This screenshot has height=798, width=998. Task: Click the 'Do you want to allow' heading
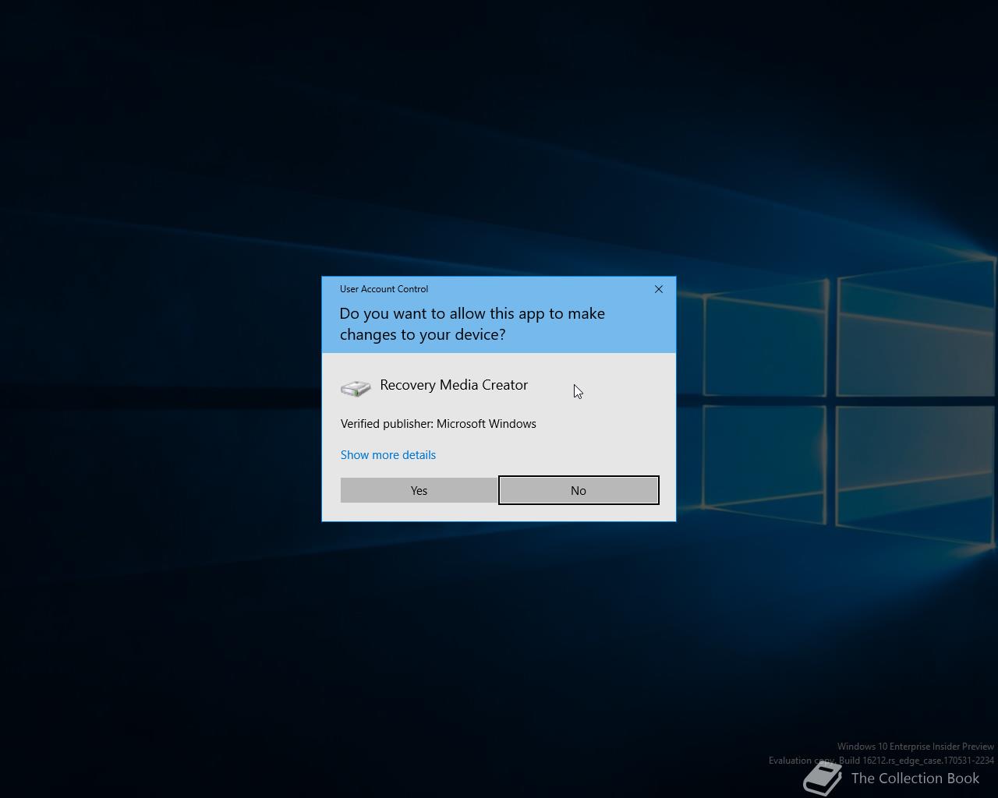point(472,323)
